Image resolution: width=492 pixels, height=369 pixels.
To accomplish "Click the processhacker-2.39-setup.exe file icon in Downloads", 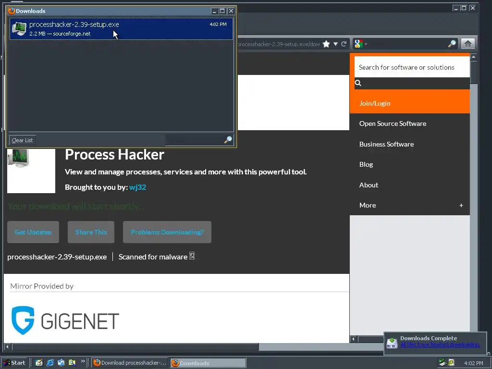I will 19,29.
